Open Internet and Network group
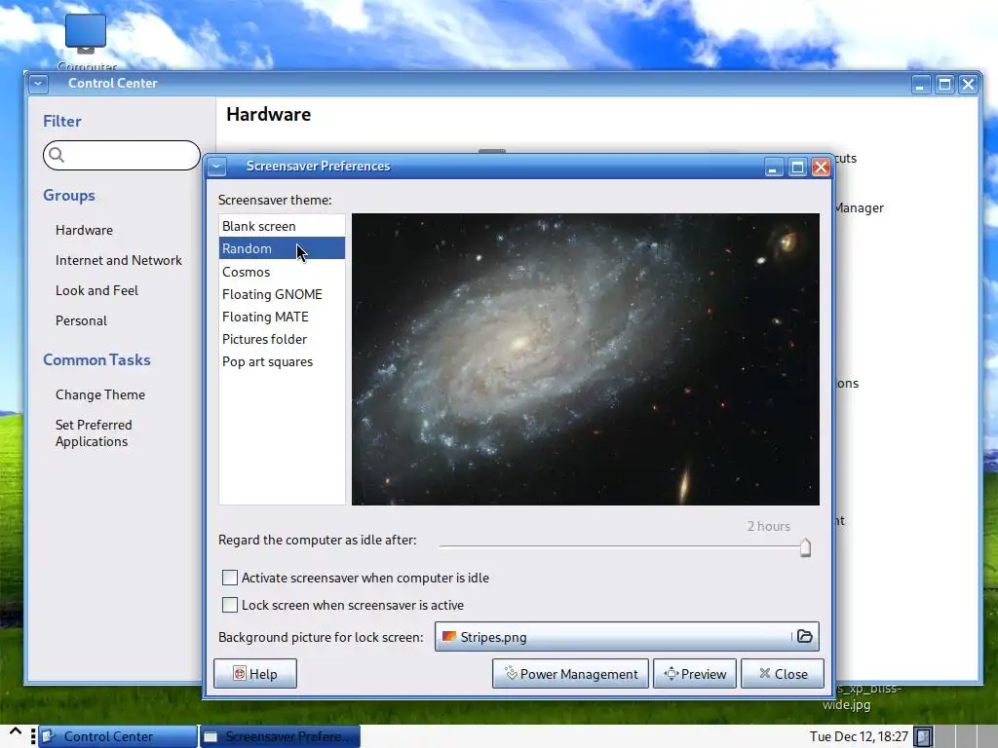The width and height of the screenshot is (998, 748). click(118, 260)
